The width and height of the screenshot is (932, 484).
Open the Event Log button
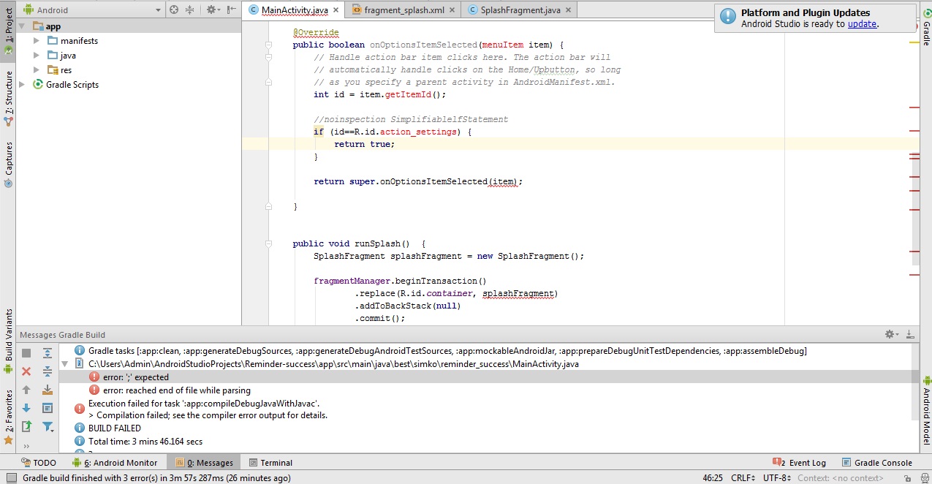[801, 463]
